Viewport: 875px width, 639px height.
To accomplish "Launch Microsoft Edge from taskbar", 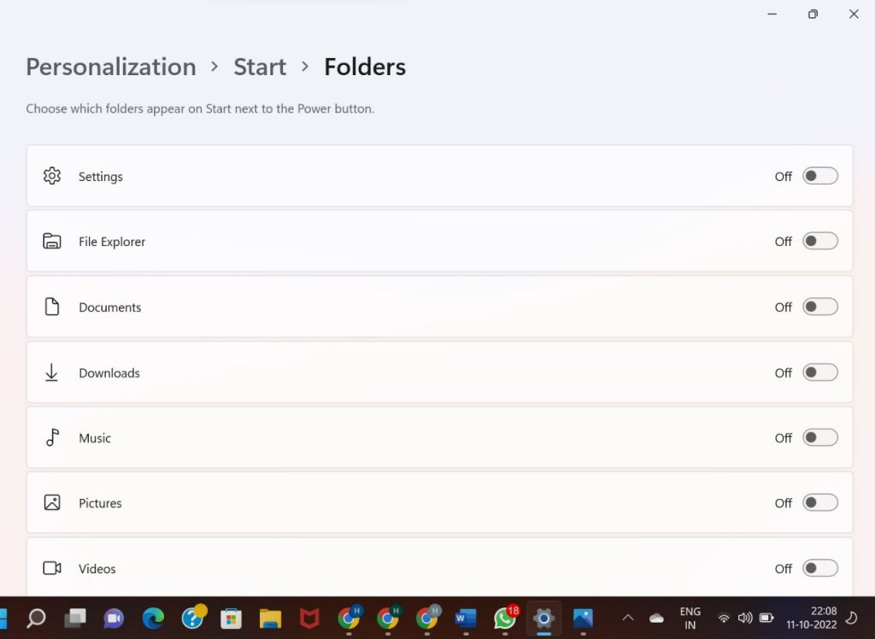I will 153,618.
